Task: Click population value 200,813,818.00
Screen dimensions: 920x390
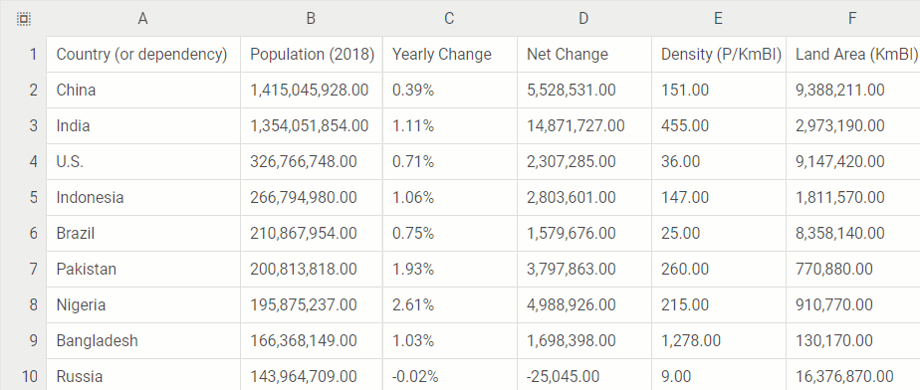Action: click(311, 270)
